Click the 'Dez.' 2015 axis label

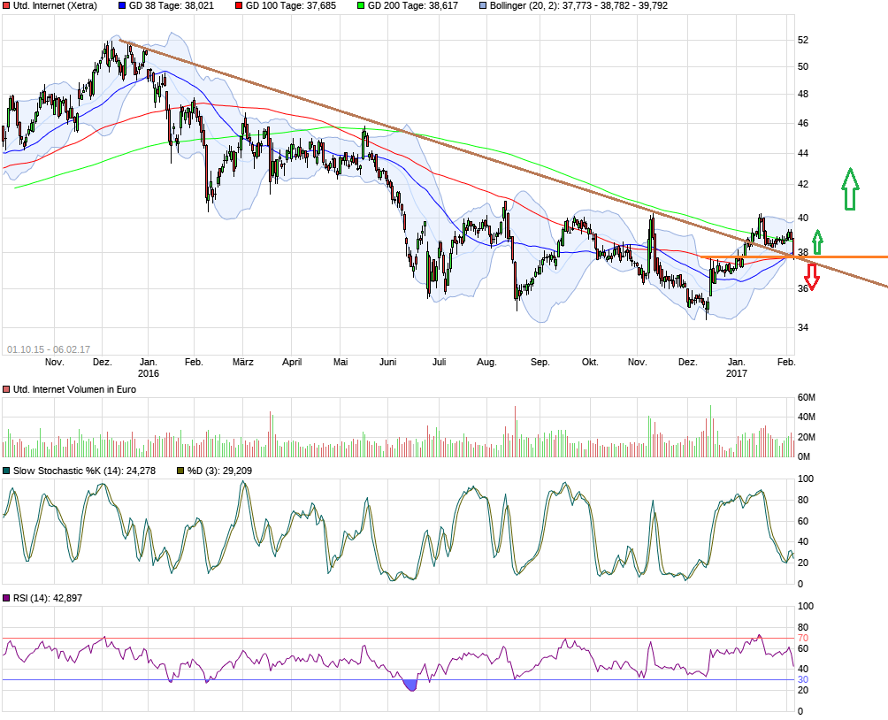[x=103, y=363]
